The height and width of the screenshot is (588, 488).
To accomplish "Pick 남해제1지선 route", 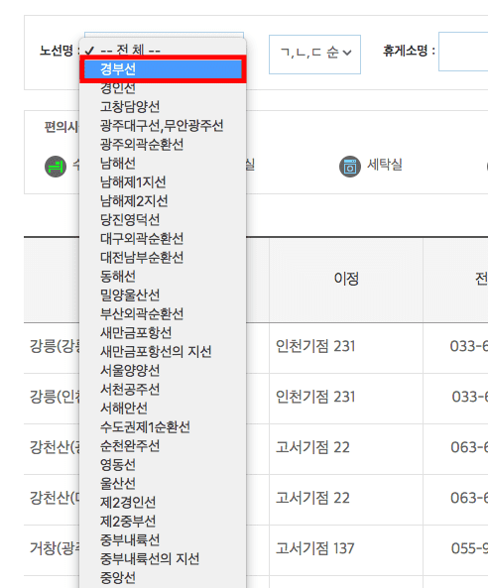I will (163, 182).
